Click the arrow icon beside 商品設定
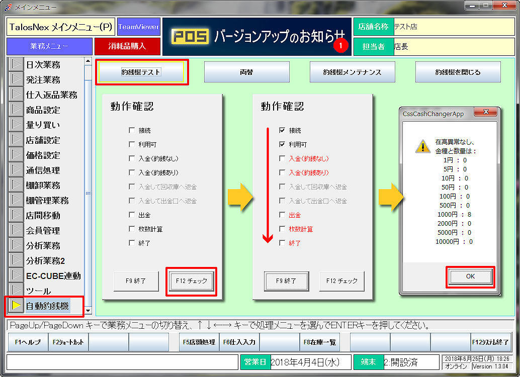Viewport: 520px width, 377px height. 16,110
